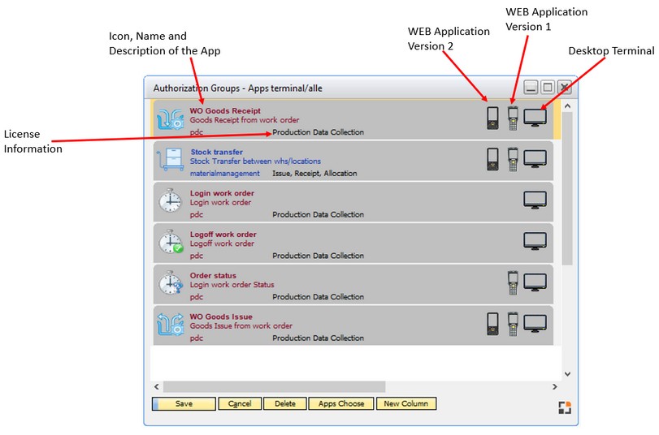Click the Order status clock icon
Screen dimensions: 659x435
171,284
